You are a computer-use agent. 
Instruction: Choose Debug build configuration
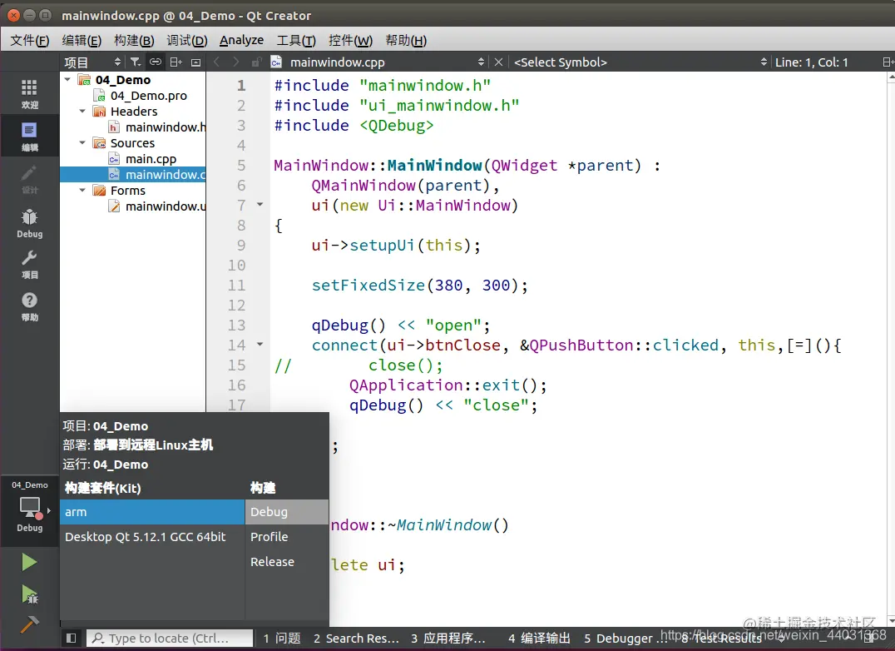(x=287, y=512)
